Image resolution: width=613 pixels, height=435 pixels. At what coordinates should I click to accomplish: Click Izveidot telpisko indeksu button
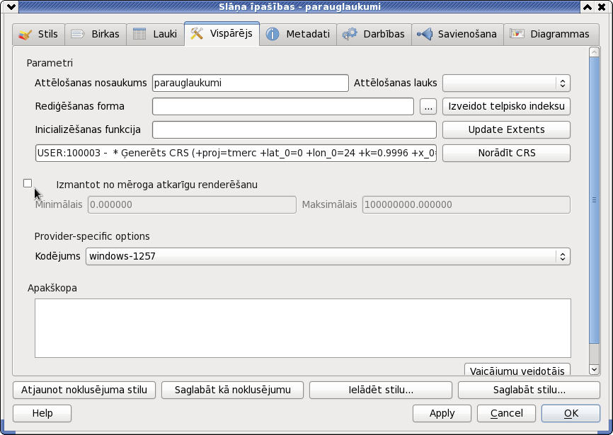click(506, 106)
